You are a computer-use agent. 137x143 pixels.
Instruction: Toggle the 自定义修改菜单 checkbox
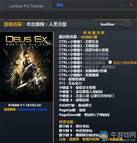tap(110, 62)
